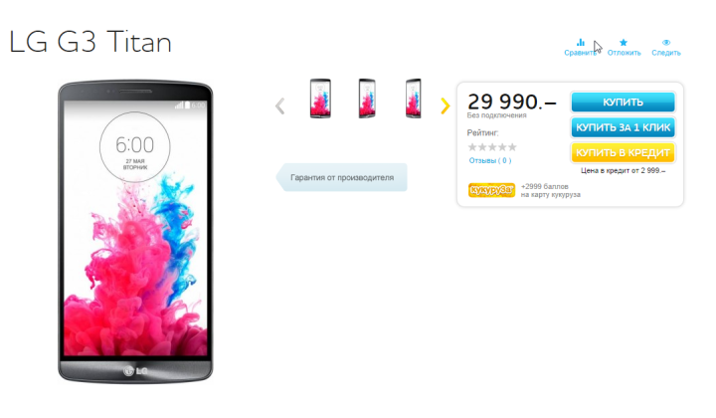The height and width of the screenshot is (418, 716).
Task: Click the LG G3 Titan heading
Action: 89,42
